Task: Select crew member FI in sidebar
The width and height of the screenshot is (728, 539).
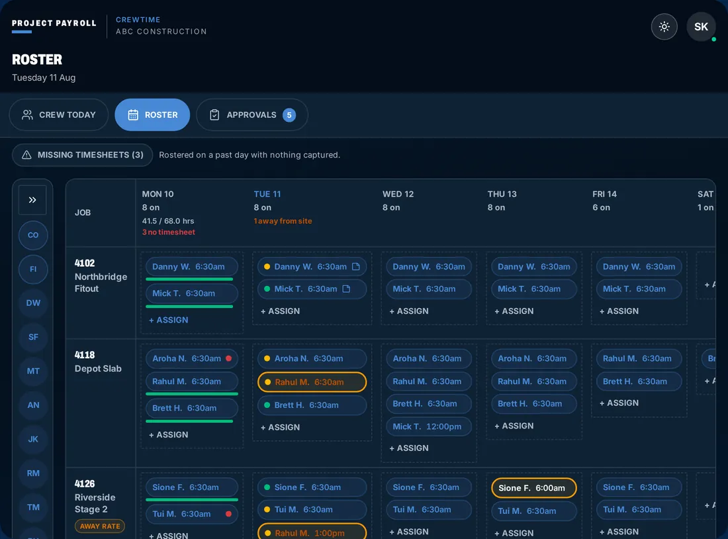Action: click(33, 269)
